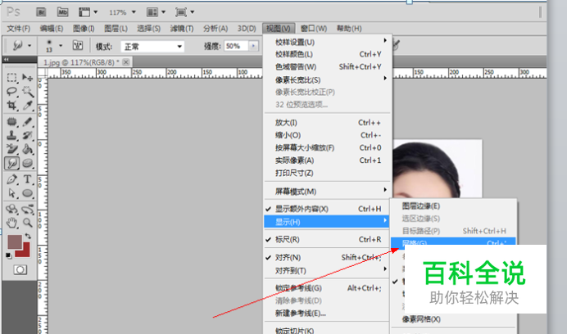Select the Spot Healing Brush tool

click(x=11, y=122)
